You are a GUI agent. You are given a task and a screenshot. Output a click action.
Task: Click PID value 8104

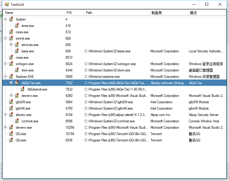coord(69,115)
